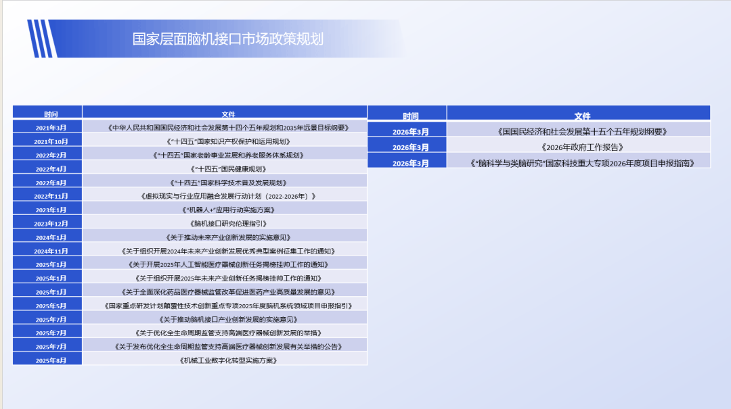The image size is (731, 409).
Task: Select the date cell beside 人工智能医疗器械创新任务 notice
Action: click(x=47, y=264)
